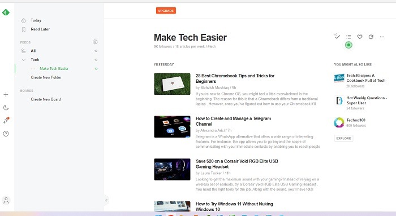Click the Explore button
The width and height of the screenshot is (396, 216).
point(343,138)
